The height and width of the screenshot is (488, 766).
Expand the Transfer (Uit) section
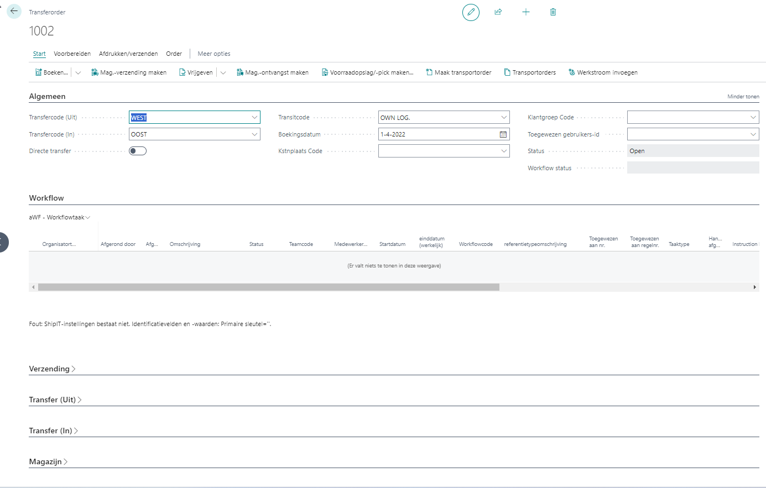(55, 400)
